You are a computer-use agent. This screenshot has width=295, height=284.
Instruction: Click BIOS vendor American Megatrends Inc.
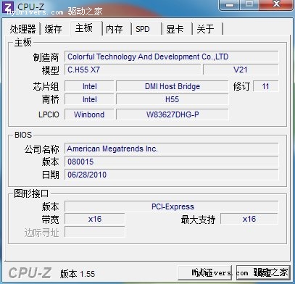tap(172, 149)
